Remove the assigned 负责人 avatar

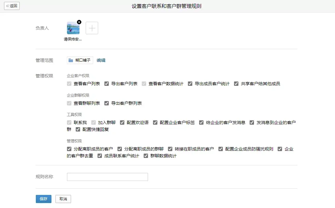pyautogui.click(x=79, y=22)
